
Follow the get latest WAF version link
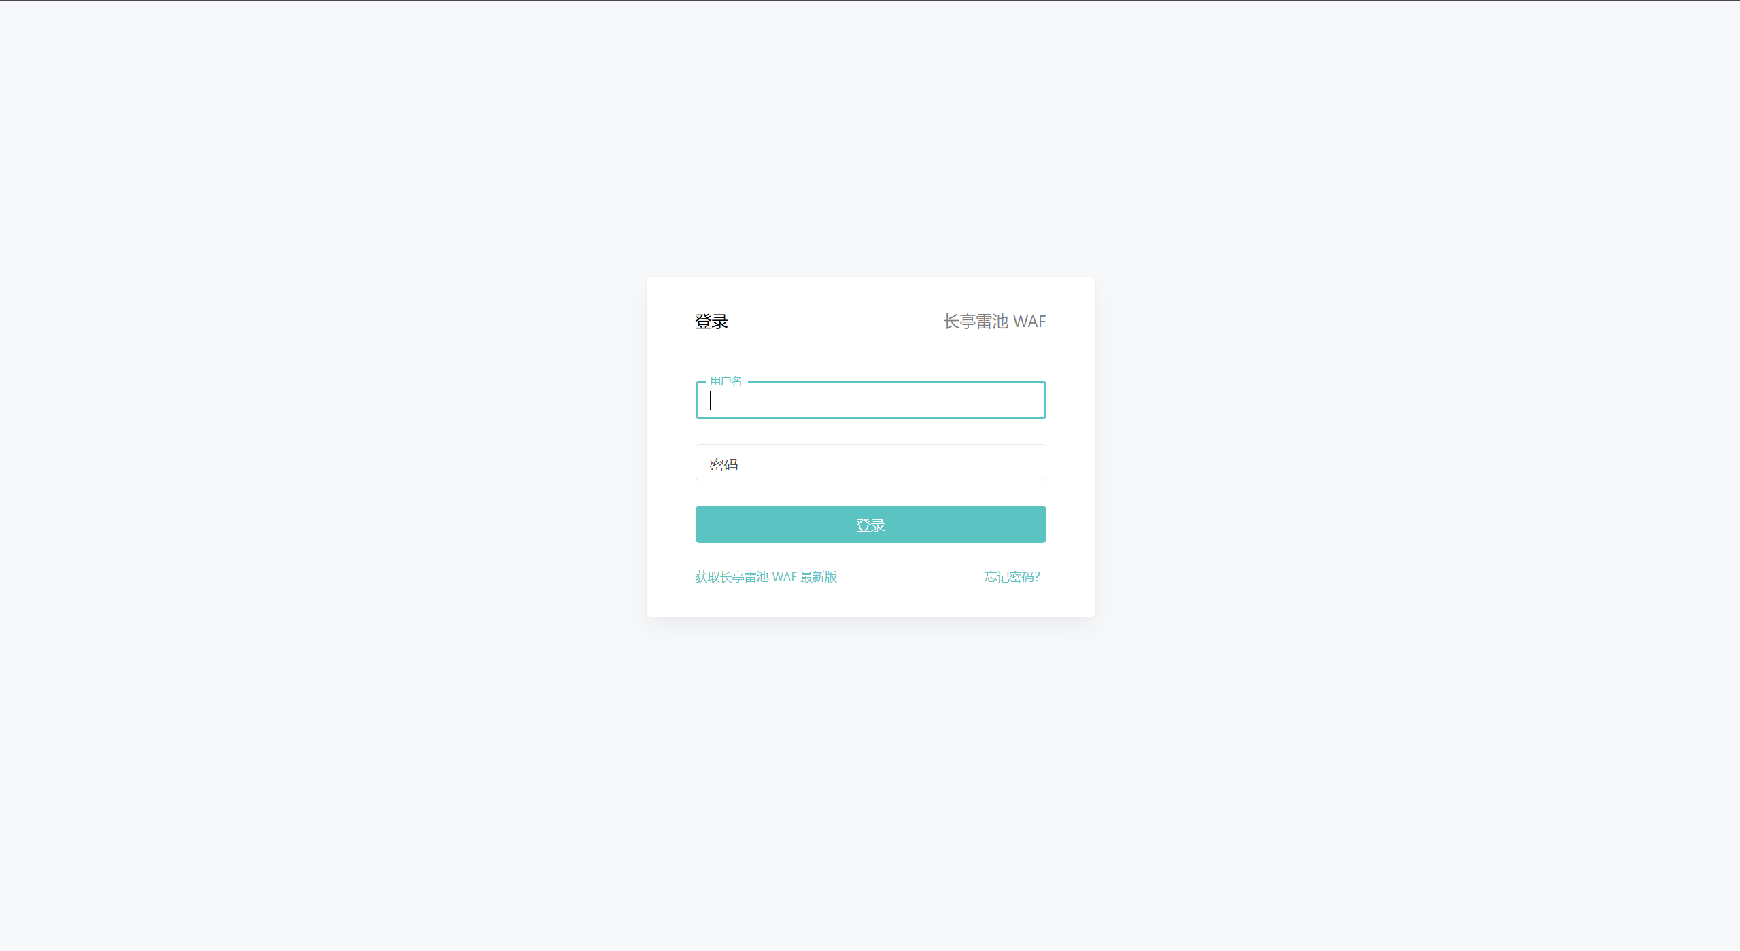pos(766,577)
